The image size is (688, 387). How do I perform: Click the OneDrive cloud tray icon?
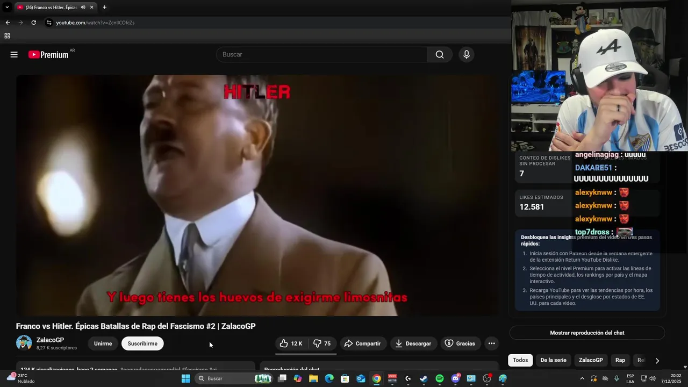tap(605, 378)
